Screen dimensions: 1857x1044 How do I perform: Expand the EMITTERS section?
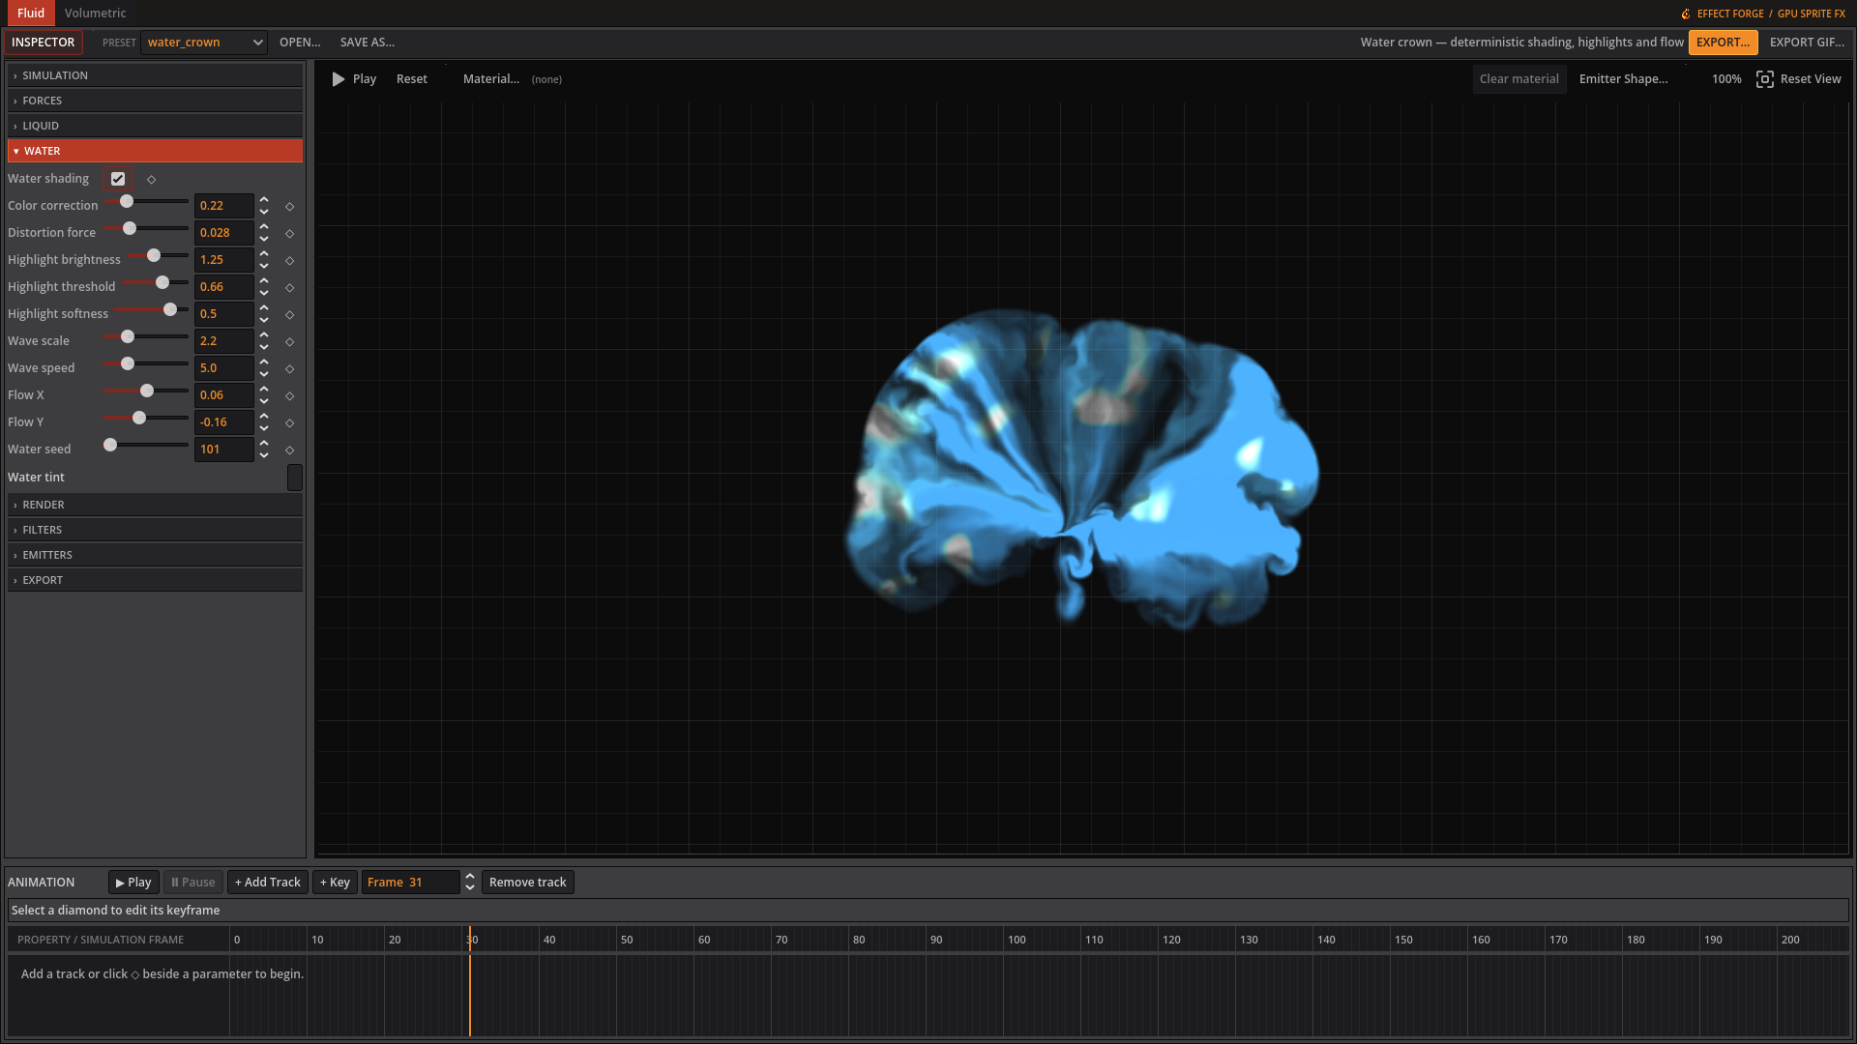(155, 555)
